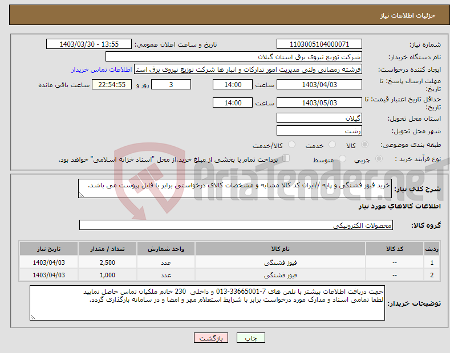
Task: Select the جزیی purchase type radio
Action: click(x=379, y=159)
